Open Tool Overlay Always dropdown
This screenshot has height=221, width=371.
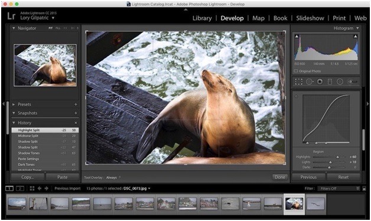113,177
